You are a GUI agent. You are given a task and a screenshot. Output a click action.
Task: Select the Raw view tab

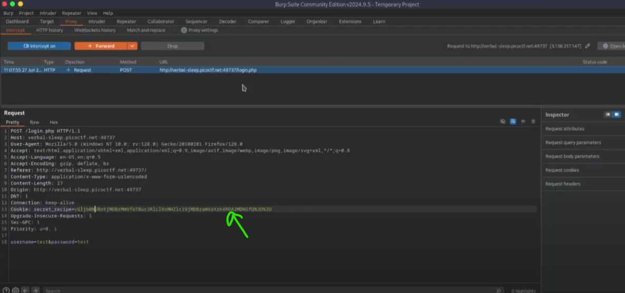[x=34, y=122]
